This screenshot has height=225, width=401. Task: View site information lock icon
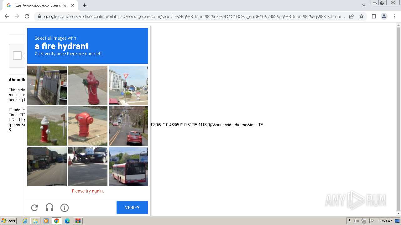(x=39, y=16)
